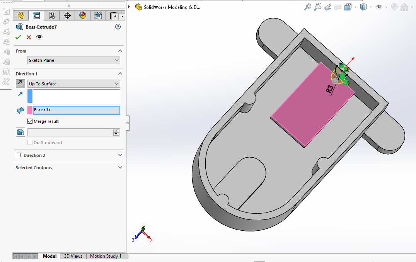The image size is (416, 262).
Task: Open the FeatureManager design tree tab
Action: click(21, 15)
